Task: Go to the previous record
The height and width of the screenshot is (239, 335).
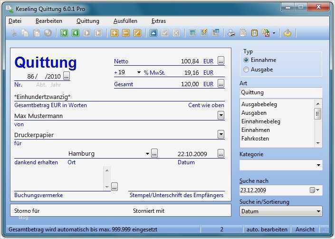Action: pyautogui.click(x=76, y=33)
